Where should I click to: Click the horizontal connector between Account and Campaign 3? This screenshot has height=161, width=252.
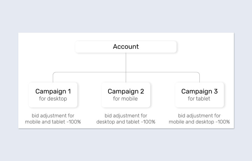pos(162,72)
